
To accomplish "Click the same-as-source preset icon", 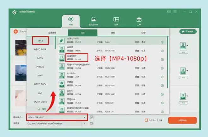I will click(x=62, y=40).
